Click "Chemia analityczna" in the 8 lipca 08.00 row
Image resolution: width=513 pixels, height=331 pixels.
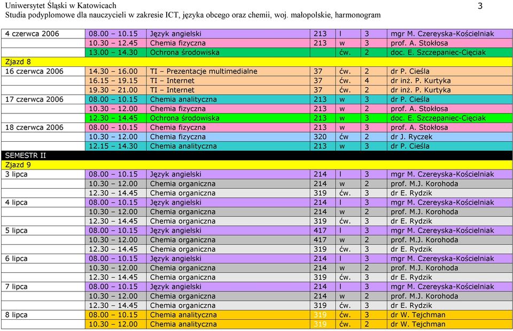point(183,315)
